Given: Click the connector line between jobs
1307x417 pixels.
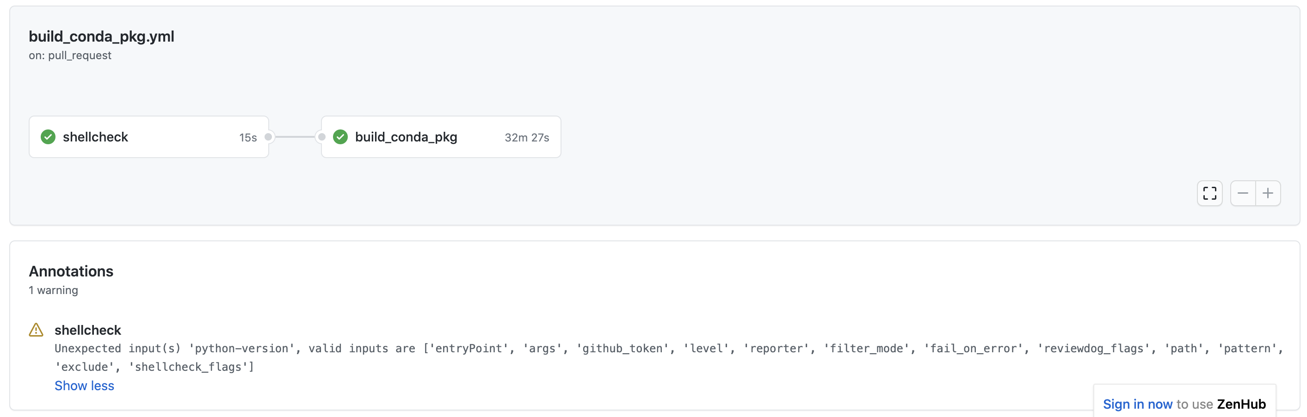Looking at the screenshot, I should coord(295,137).
